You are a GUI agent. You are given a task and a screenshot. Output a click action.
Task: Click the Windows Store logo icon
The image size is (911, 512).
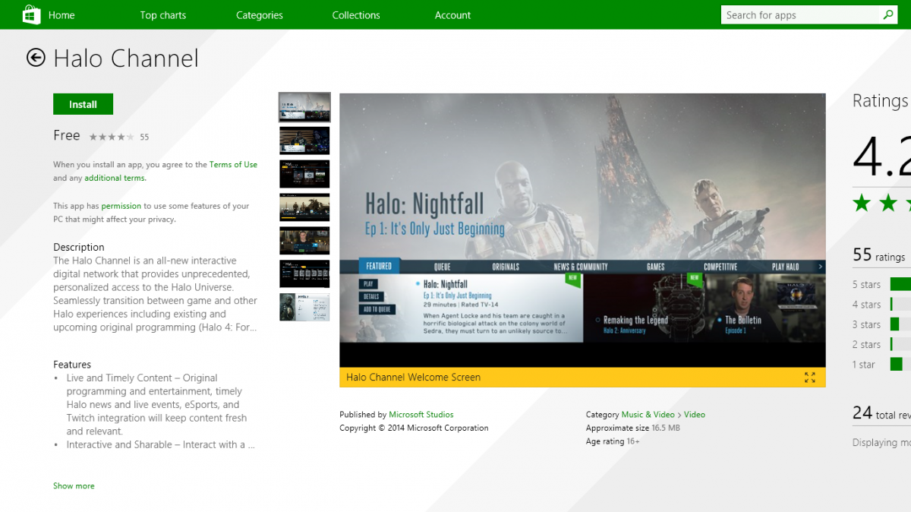(x=31, y=14)
